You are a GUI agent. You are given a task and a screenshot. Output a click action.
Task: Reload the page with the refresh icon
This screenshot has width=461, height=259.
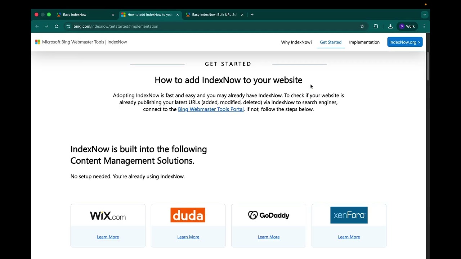click(57, 26)
